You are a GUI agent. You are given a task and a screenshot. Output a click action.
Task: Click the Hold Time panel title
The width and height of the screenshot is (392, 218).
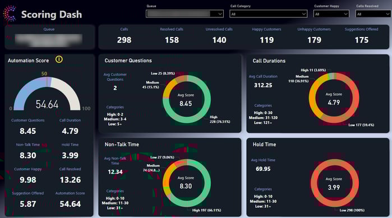264,145
